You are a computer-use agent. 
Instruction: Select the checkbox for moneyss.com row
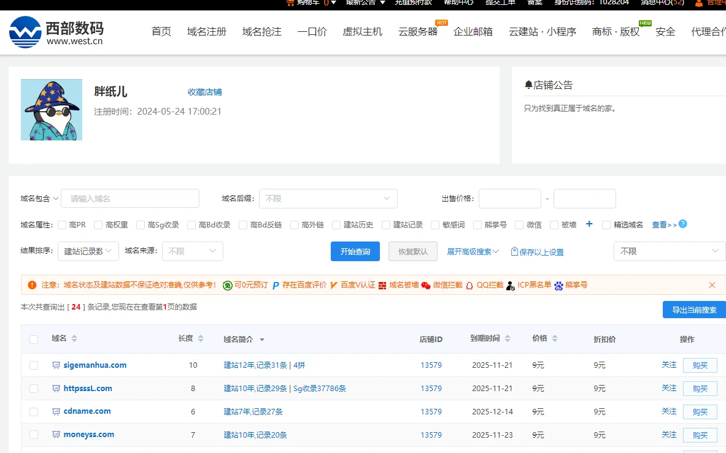(34, 435)
